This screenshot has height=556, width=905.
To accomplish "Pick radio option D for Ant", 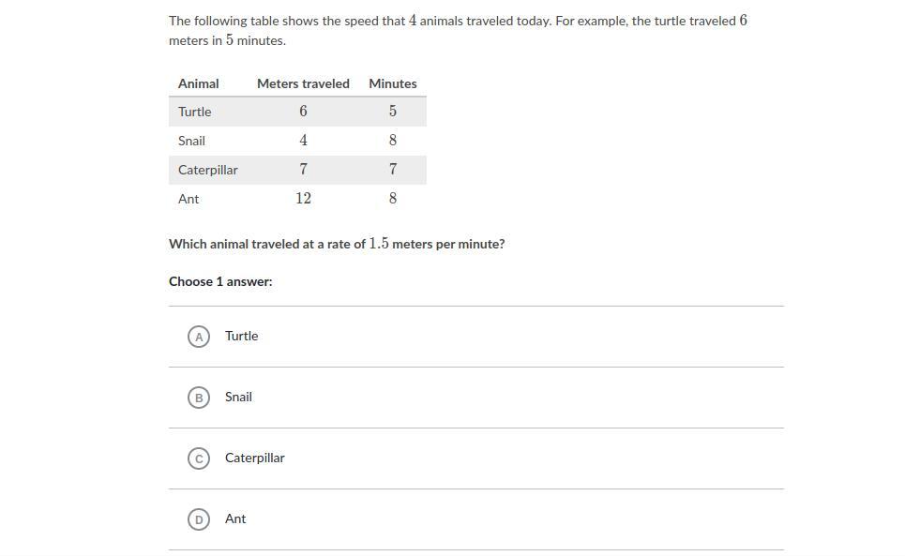I will pyautogui.click(x=199, y=518).
